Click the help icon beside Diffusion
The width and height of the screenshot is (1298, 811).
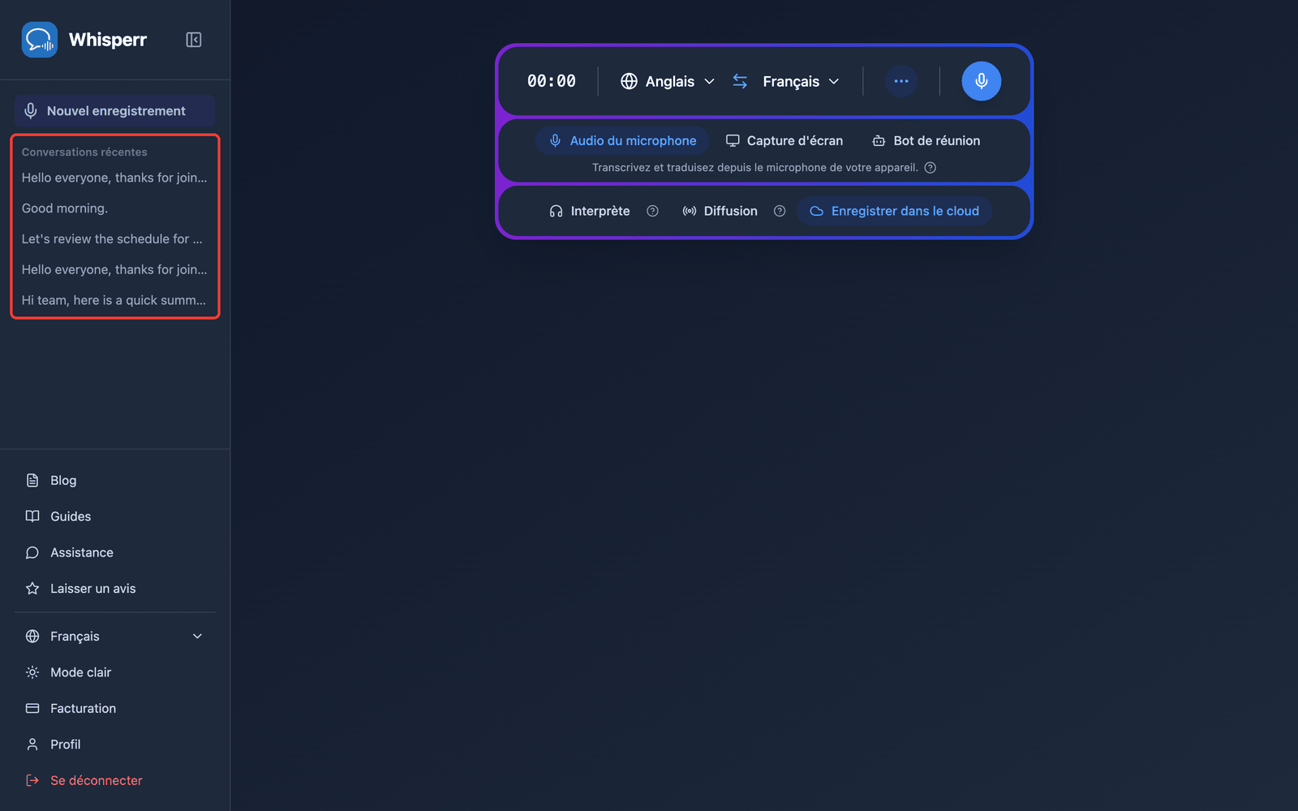pyautogui.click(x=780, y=211)
